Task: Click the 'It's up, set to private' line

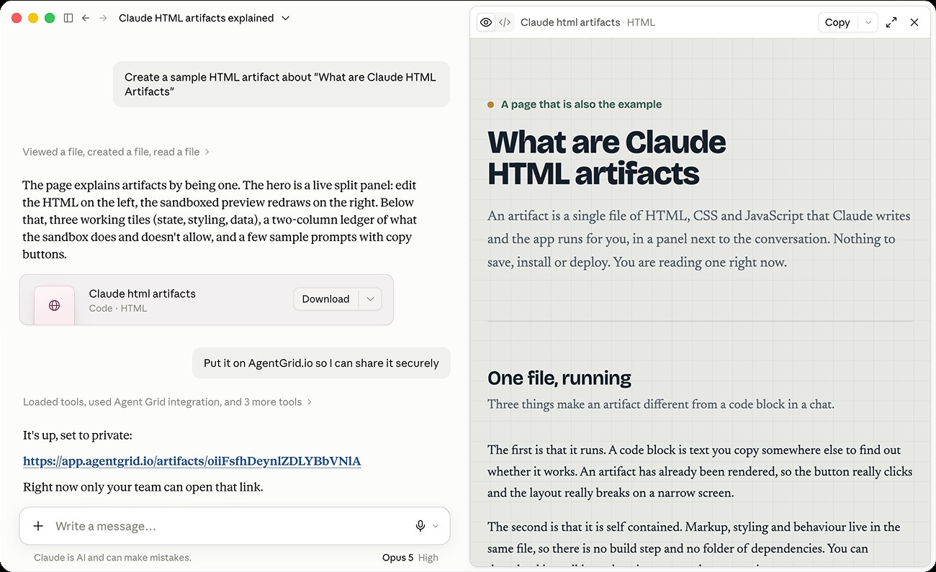Action: [78, 435]
